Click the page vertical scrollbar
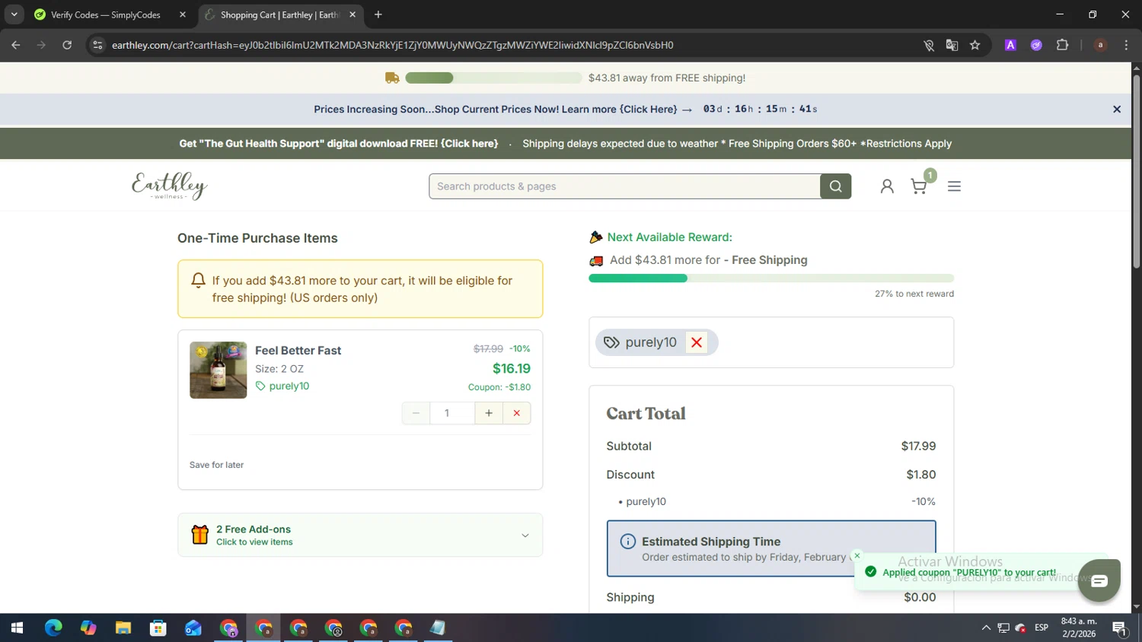1142x642 pixels. pyautogui.click(x=1136, y=171)
